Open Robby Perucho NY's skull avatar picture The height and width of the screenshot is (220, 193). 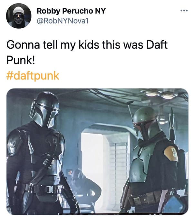point(19,16)
